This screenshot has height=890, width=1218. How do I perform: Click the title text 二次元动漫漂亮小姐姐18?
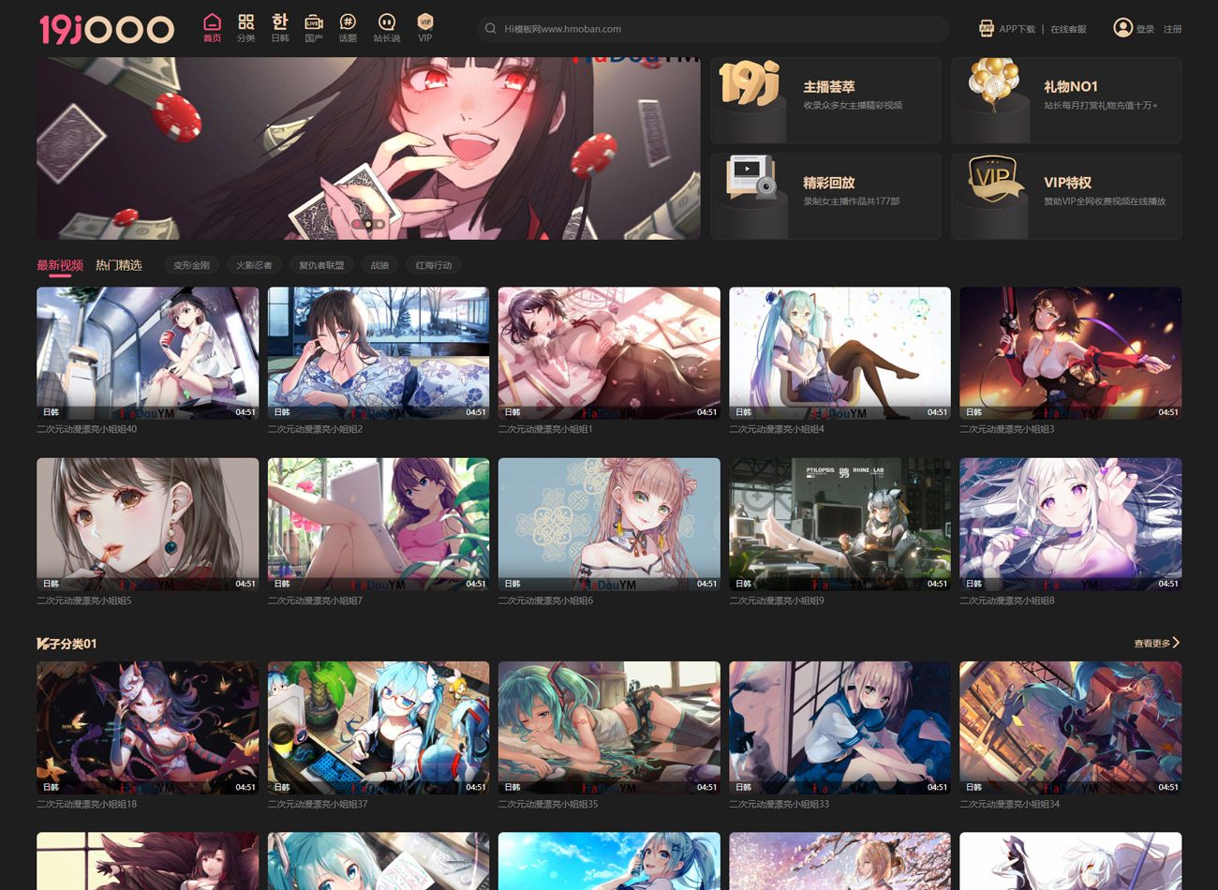point(86,804)
